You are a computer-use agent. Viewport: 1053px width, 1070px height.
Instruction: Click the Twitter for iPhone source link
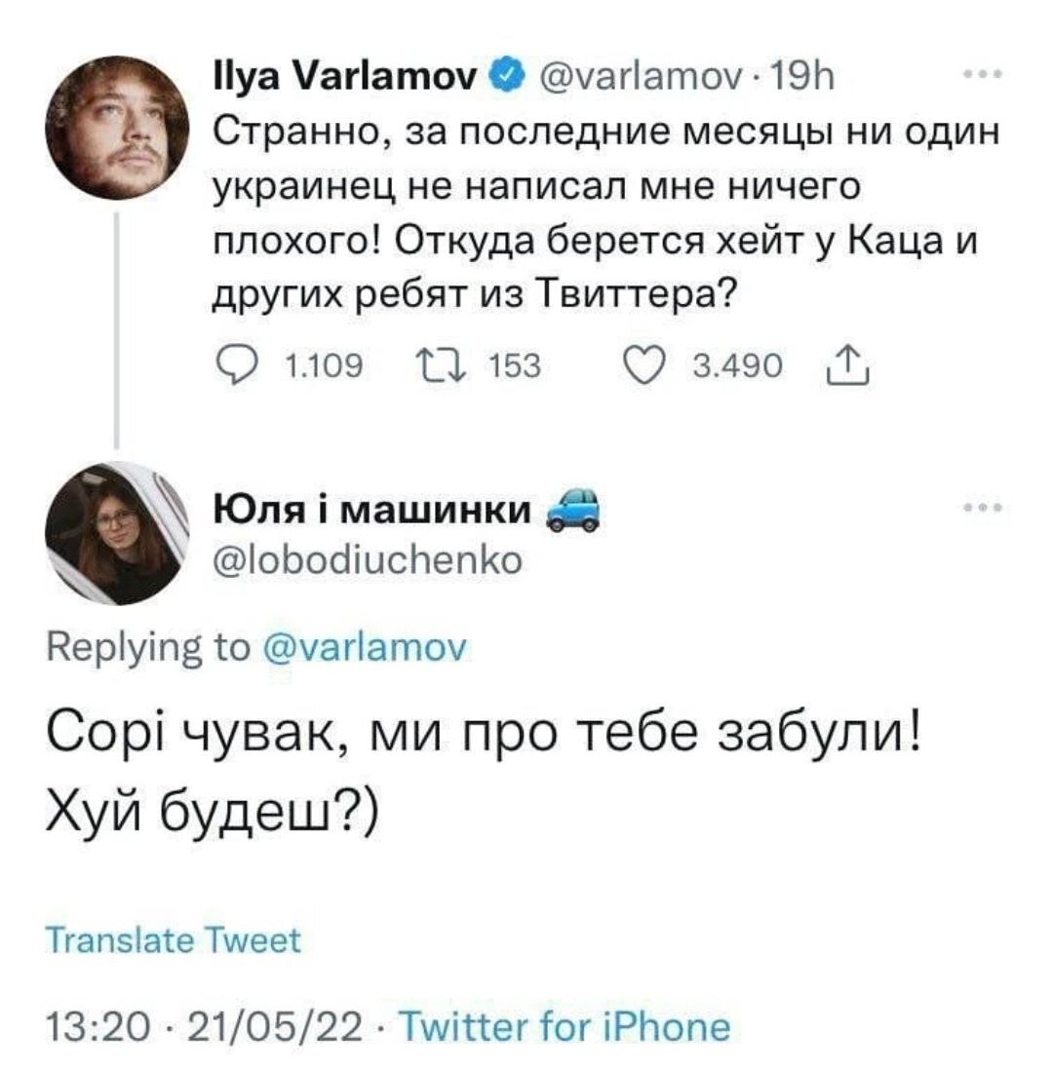pyautogui.click(x=565, y=1027)
